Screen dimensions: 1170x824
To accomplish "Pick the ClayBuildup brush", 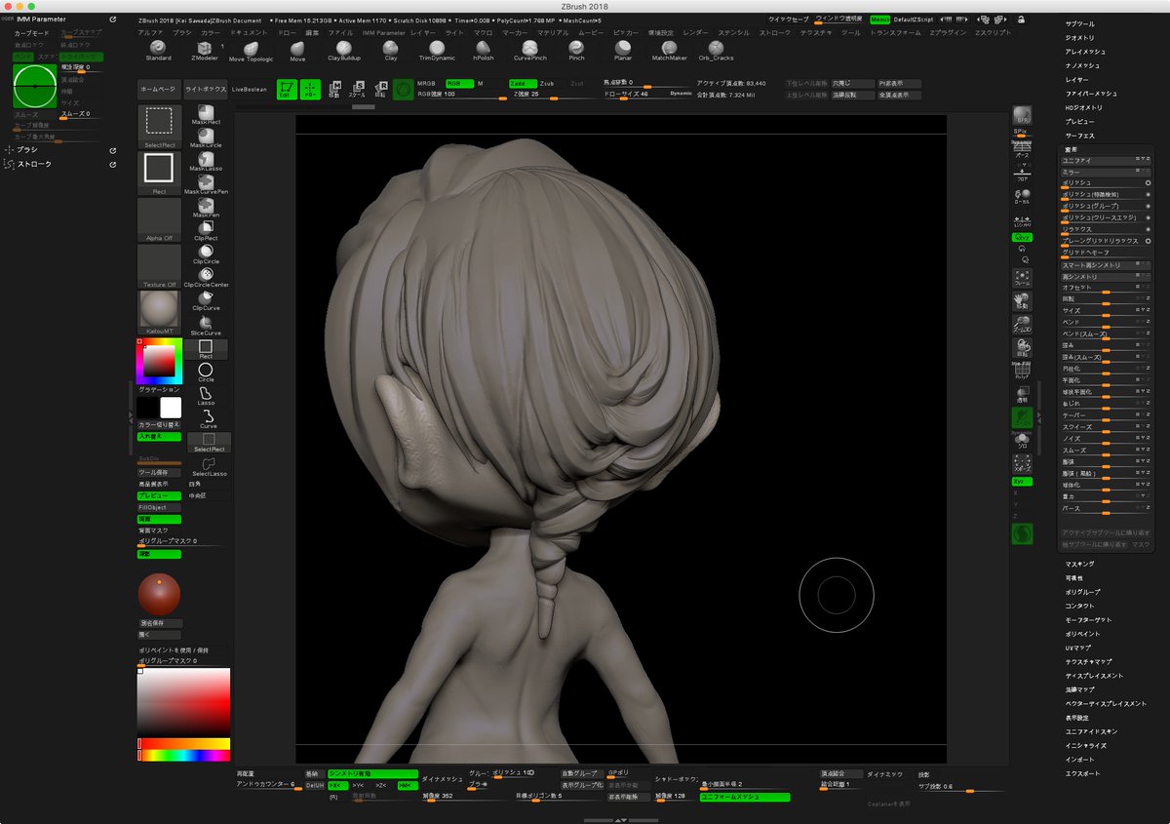I will pyautogui.click(x=343, y=50).
